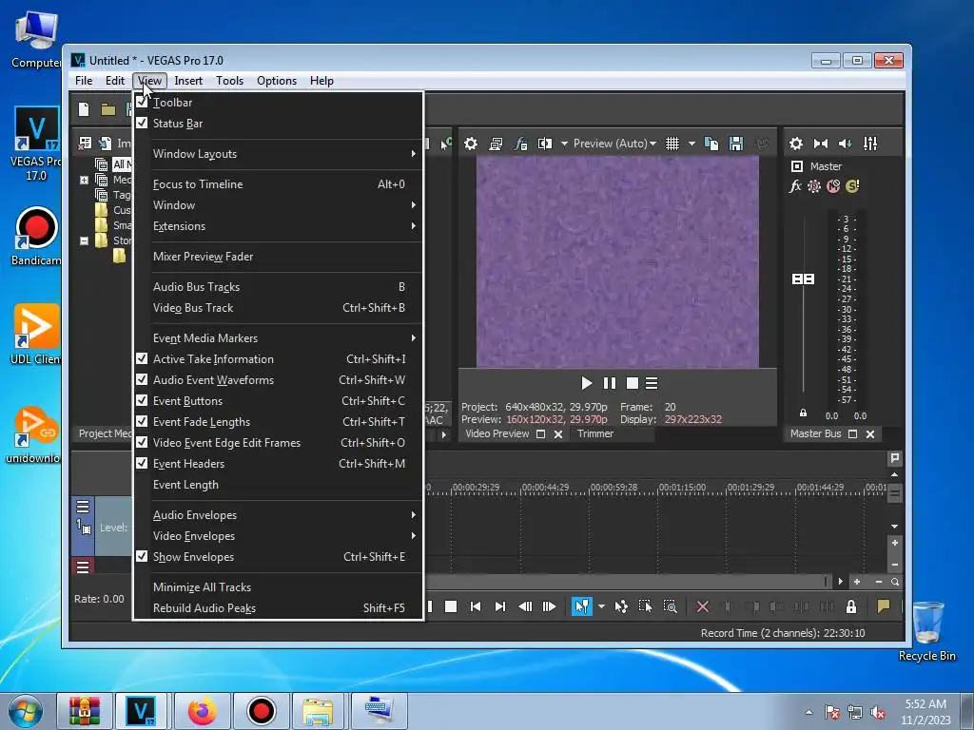
Task: Toggle the Lock event padlock icon
Action: pos(851,606)
